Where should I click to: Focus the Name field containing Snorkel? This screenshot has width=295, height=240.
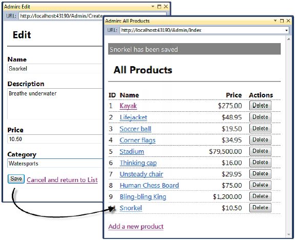55,69
